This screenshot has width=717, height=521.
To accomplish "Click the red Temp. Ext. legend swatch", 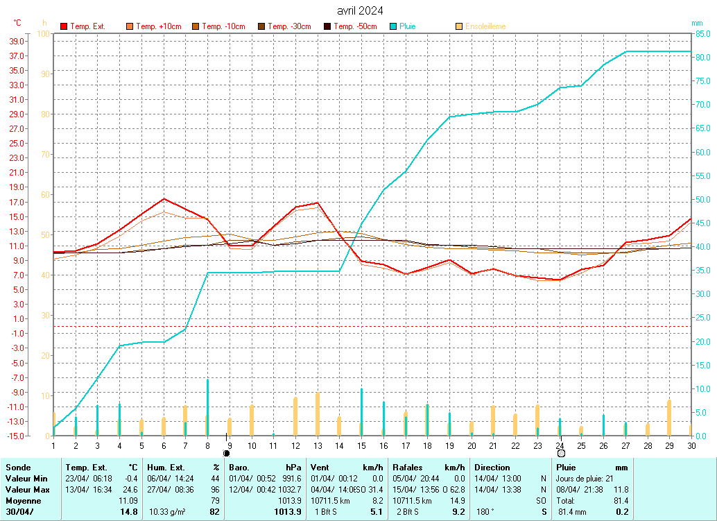I will [x=64, y=26].
